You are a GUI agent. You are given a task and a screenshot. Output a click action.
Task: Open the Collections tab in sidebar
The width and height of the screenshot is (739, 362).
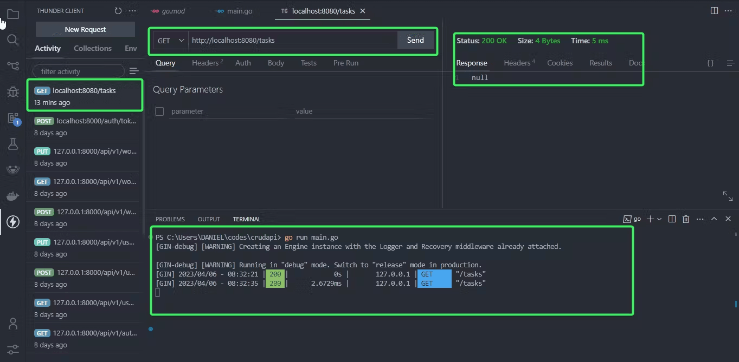93,48
